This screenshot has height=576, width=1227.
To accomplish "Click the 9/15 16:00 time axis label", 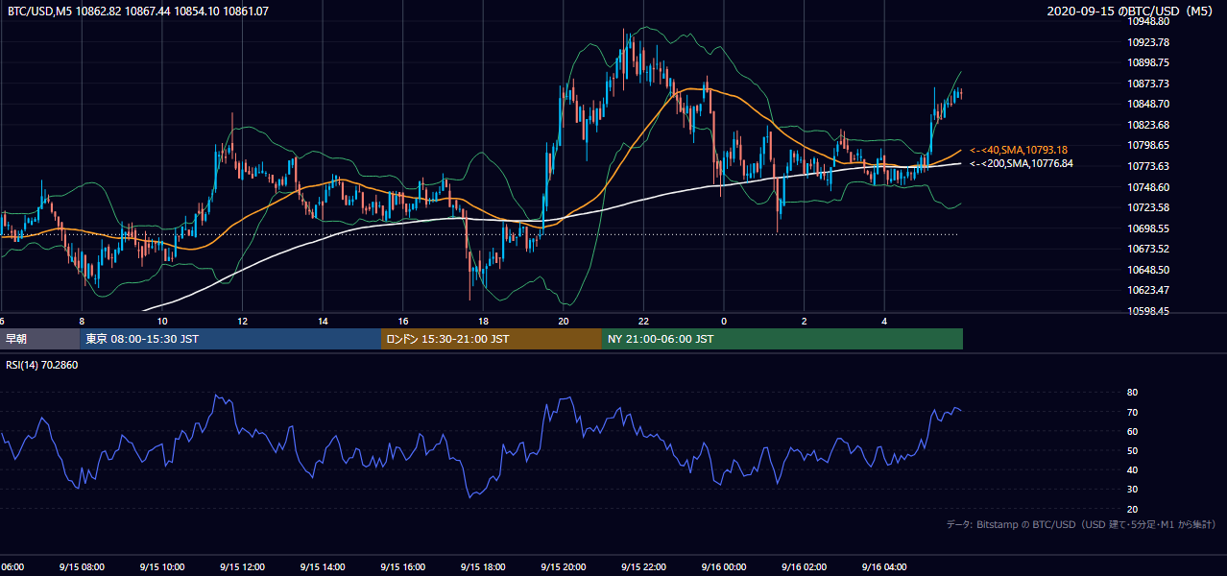I will (402, 566).
